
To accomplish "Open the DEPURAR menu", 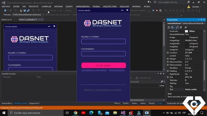I will (x=58, y=6).
